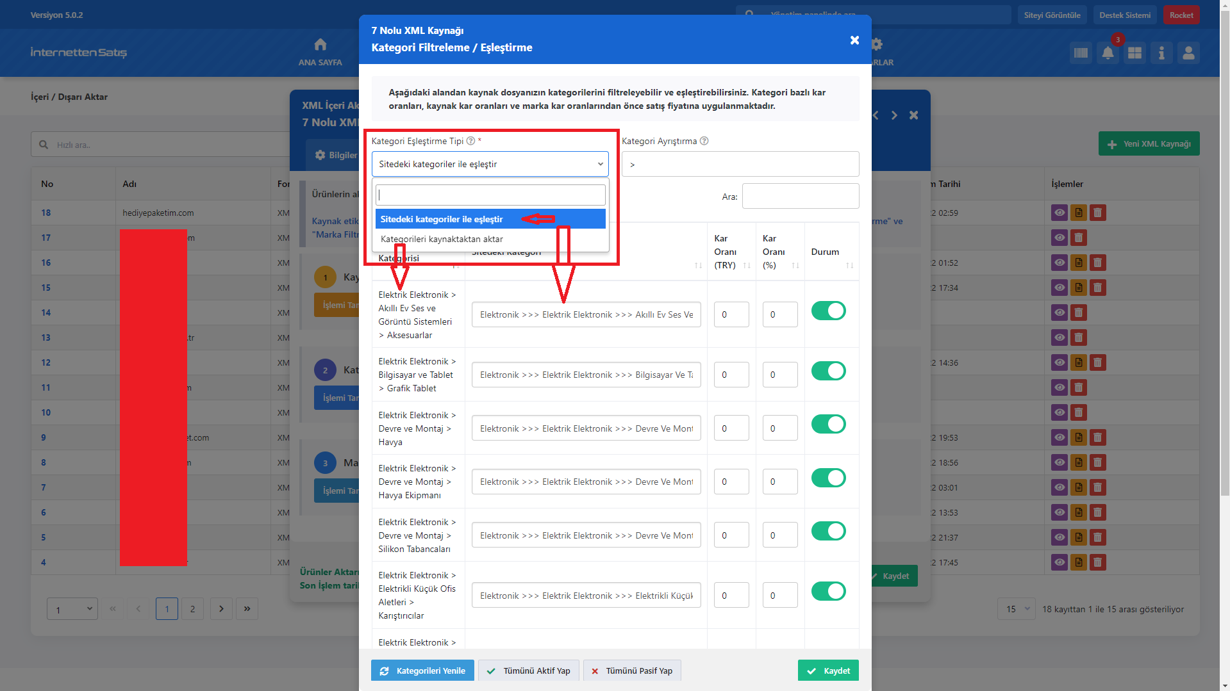
Task: Open the barcode icon in header
Action: click(x=1081, y=53)
